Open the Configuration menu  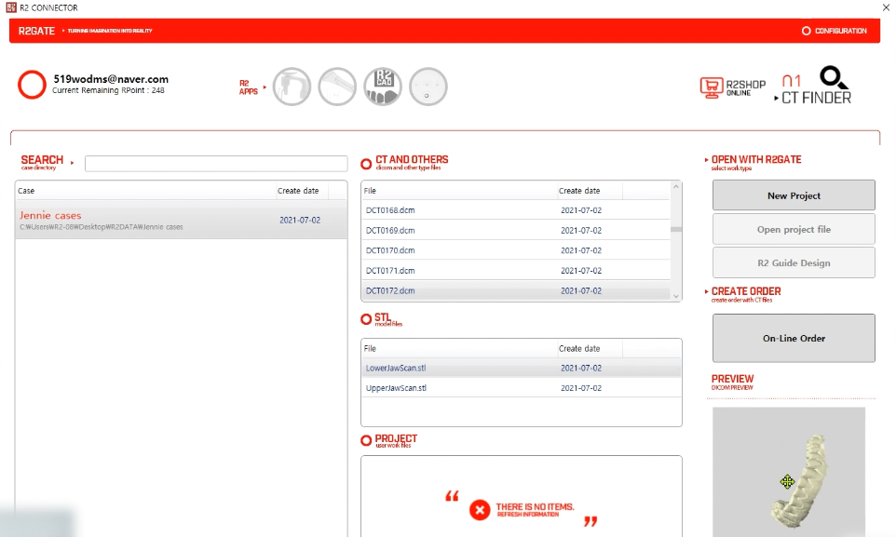835,31
